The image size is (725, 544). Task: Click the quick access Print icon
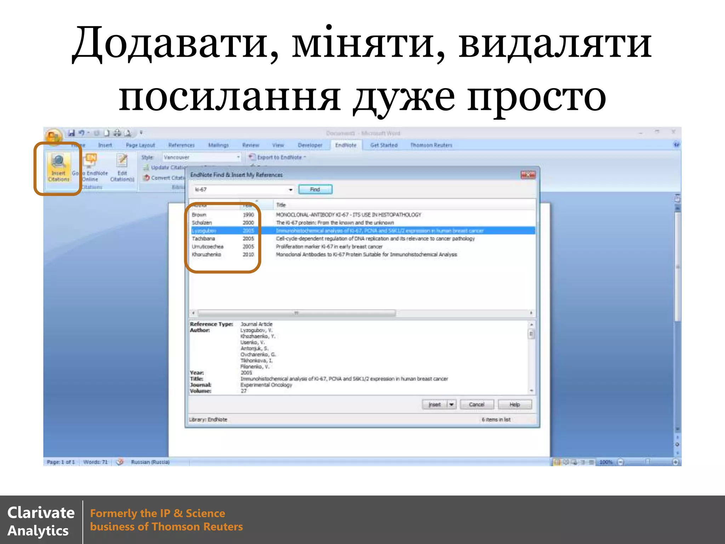pyautogui.click(x=117, y=133)
